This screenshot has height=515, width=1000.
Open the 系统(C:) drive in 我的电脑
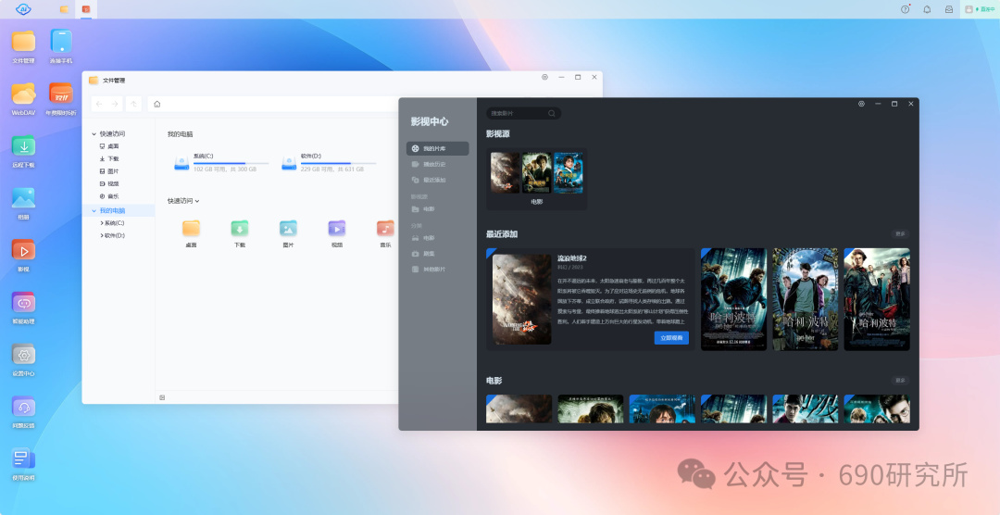(x=221, y=163)
